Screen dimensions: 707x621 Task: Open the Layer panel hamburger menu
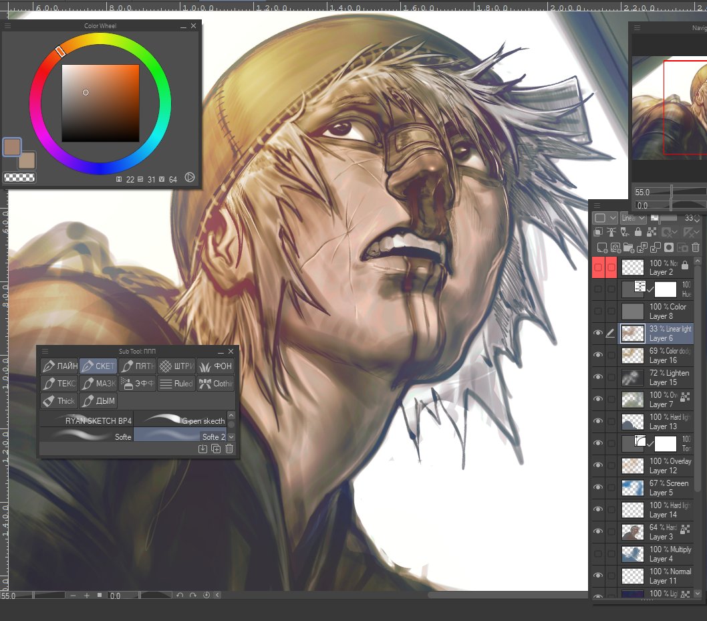tap(597, 205)
